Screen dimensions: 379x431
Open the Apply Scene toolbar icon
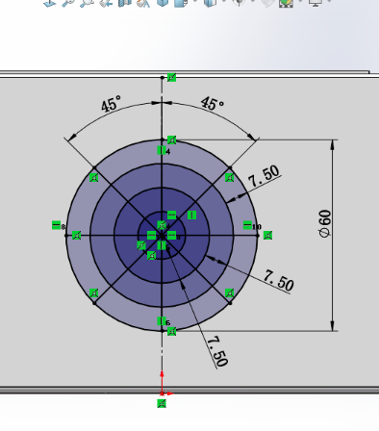[286, 3]
